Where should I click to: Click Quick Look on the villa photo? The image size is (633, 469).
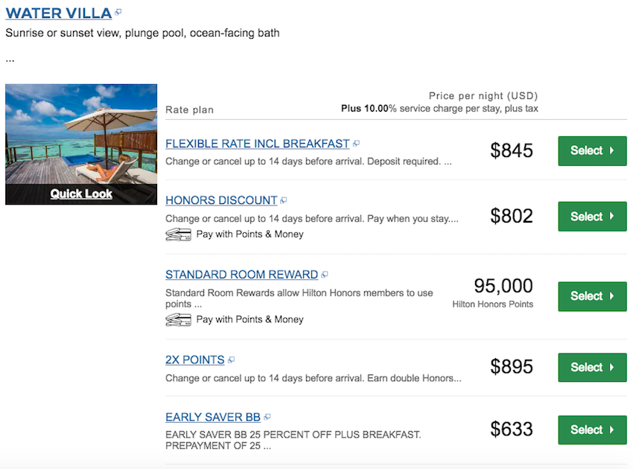click(81, 194)
